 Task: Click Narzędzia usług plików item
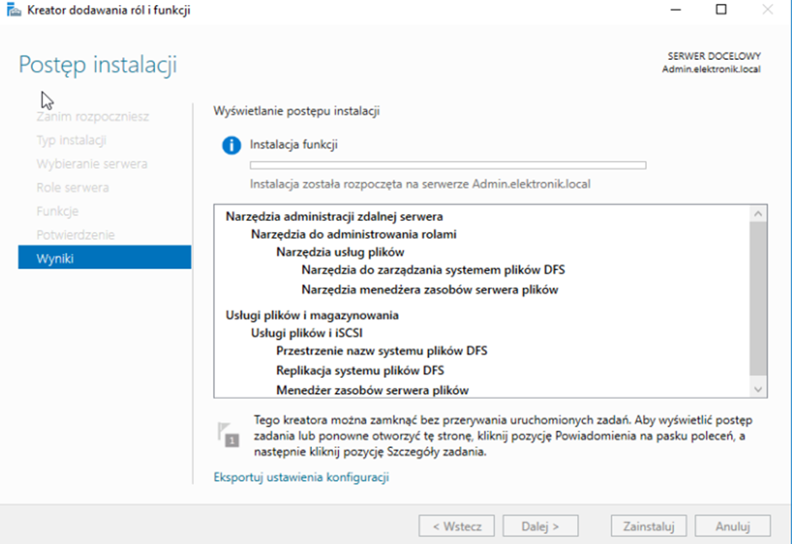(340, 252)
